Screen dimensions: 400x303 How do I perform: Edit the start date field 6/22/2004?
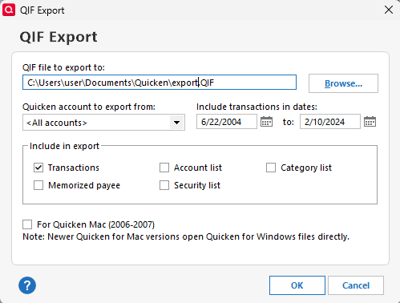[227, 122]
